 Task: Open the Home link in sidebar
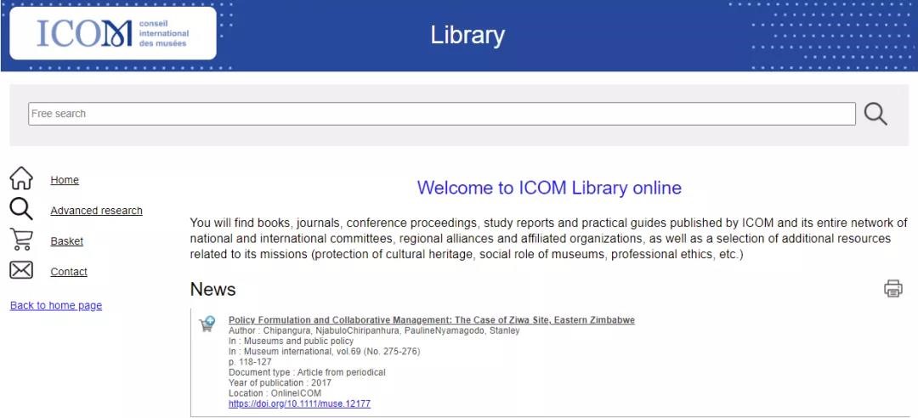click(x=65, y=180)
